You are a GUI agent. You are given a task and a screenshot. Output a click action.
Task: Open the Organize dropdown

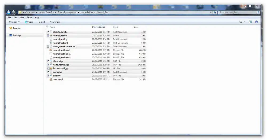coord(14,22)
